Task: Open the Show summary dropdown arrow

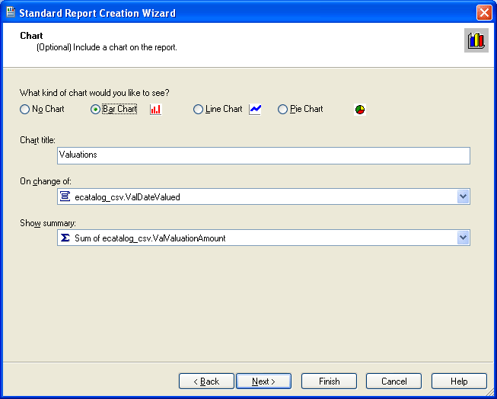Action: (463, 238)
